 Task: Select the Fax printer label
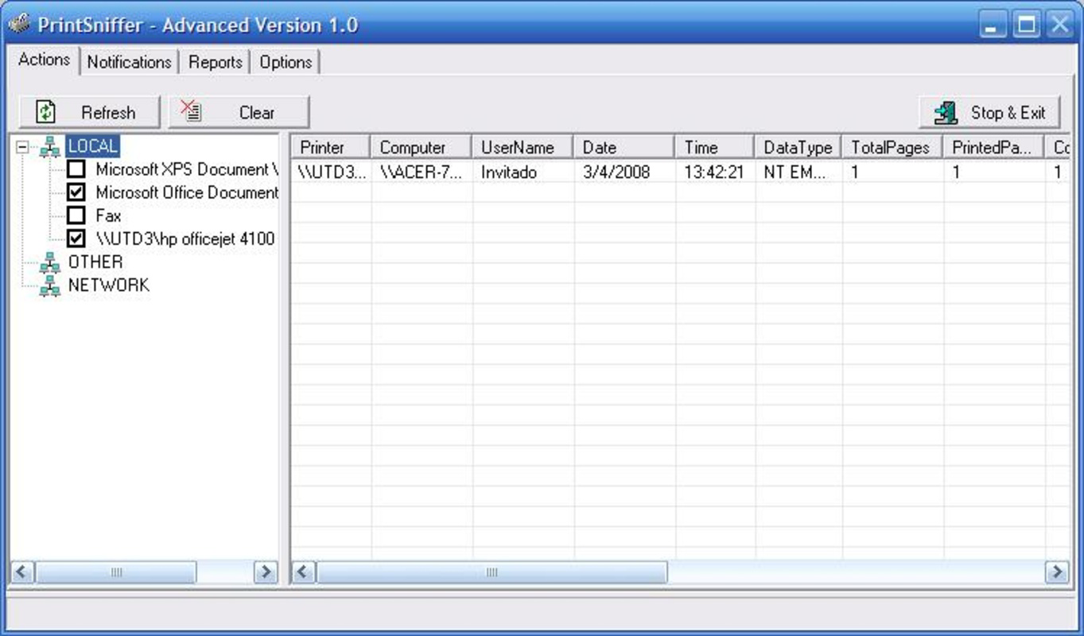pyautogui.click(x=108, y=215)
